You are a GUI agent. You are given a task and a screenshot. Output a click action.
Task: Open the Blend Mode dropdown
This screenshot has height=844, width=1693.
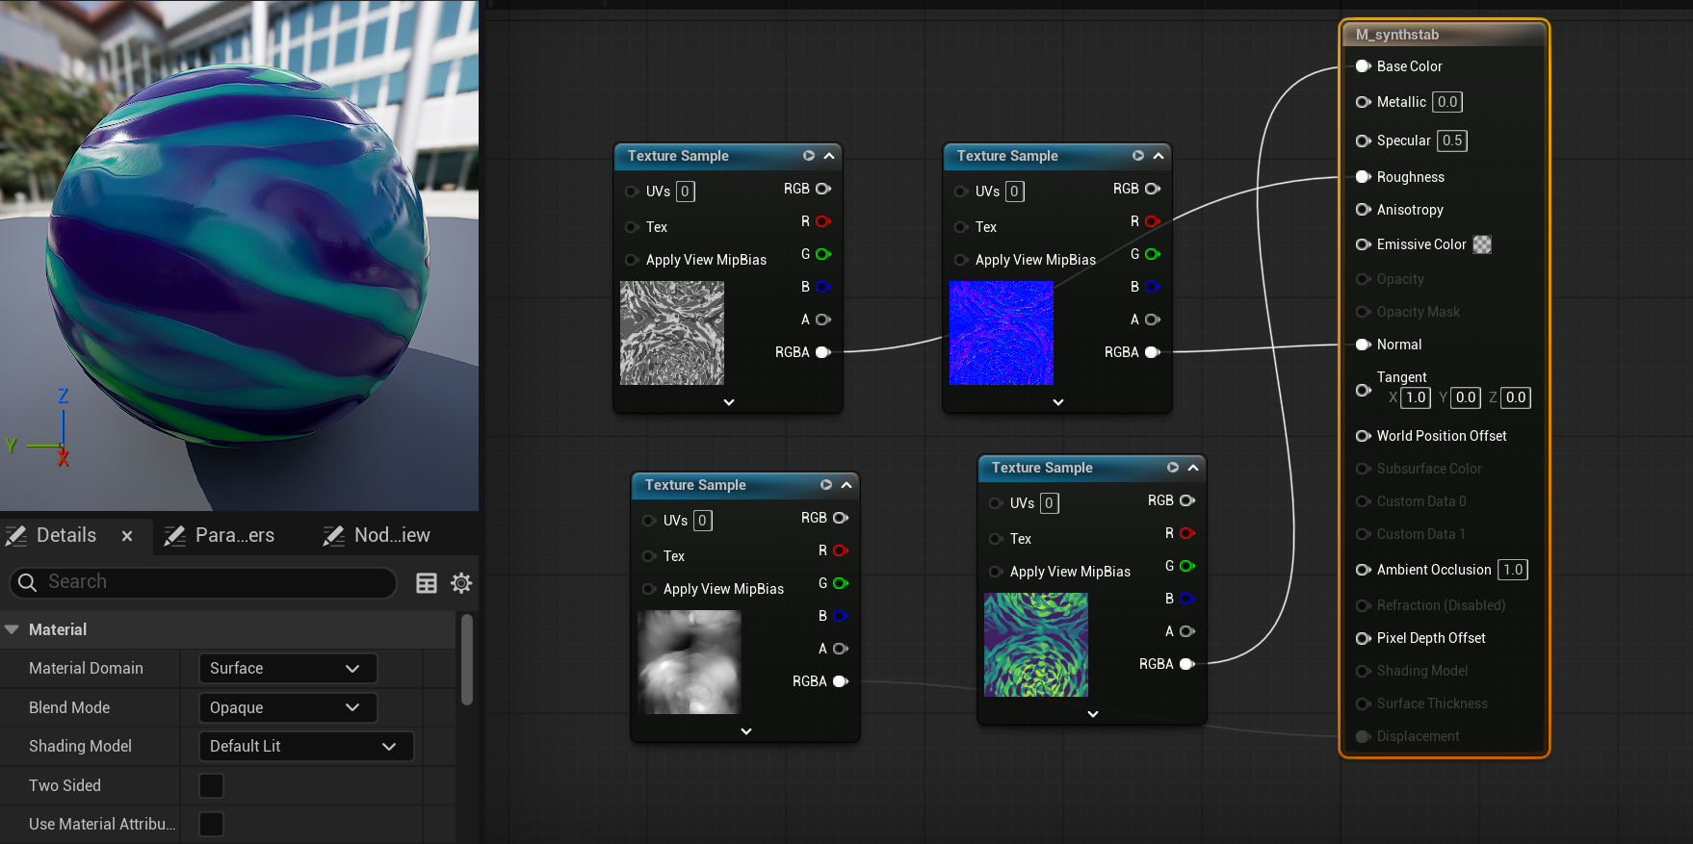(x=287, y=707)
